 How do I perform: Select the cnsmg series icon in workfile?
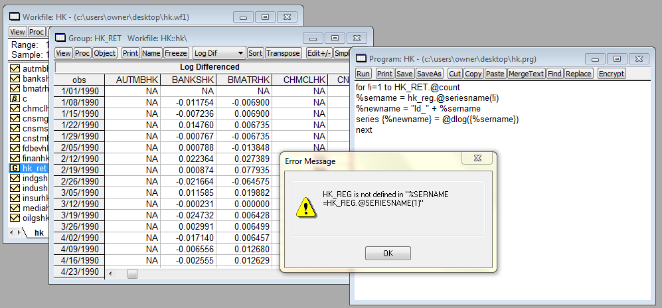tap(15, 118)
